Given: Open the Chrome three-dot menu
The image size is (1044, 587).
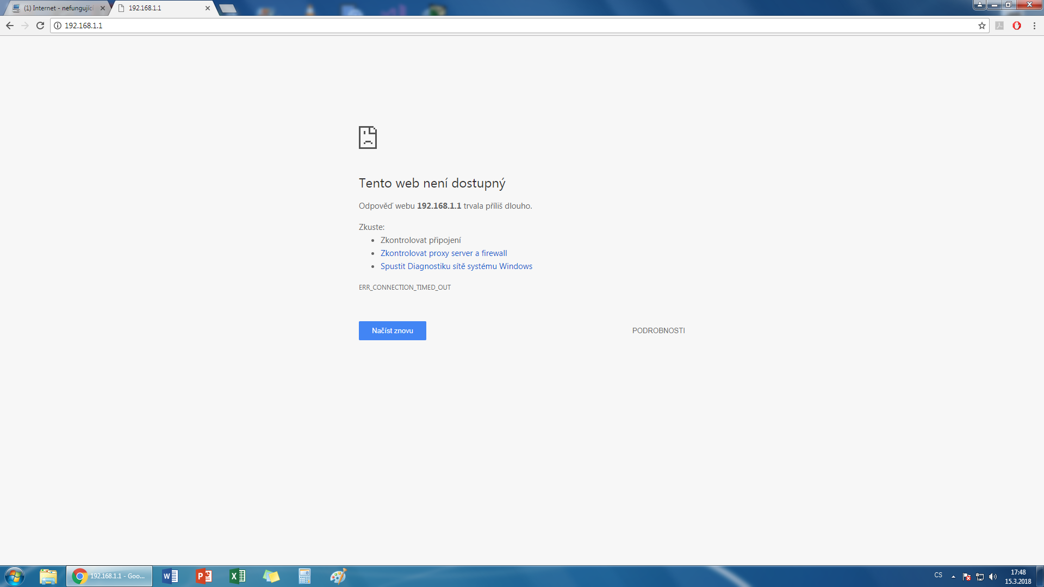Looking at the screenshot, I should click(1034, 26).
